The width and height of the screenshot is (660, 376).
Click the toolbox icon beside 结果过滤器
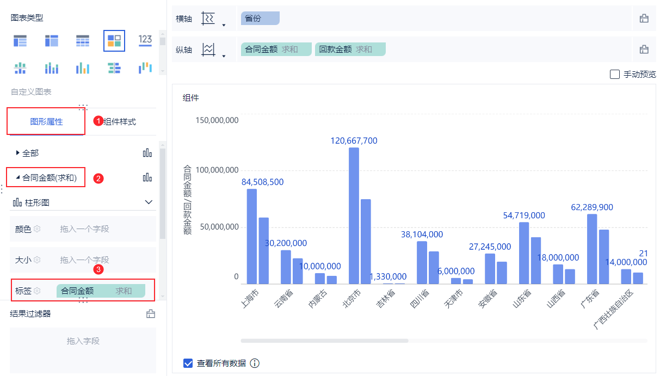(x=151, y=314)
